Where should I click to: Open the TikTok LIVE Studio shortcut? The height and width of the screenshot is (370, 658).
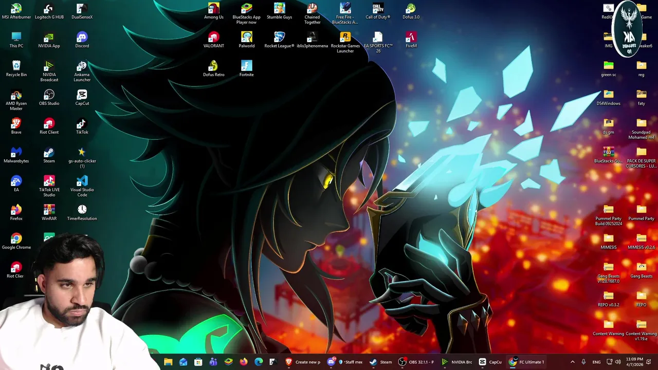pos(49,187)
